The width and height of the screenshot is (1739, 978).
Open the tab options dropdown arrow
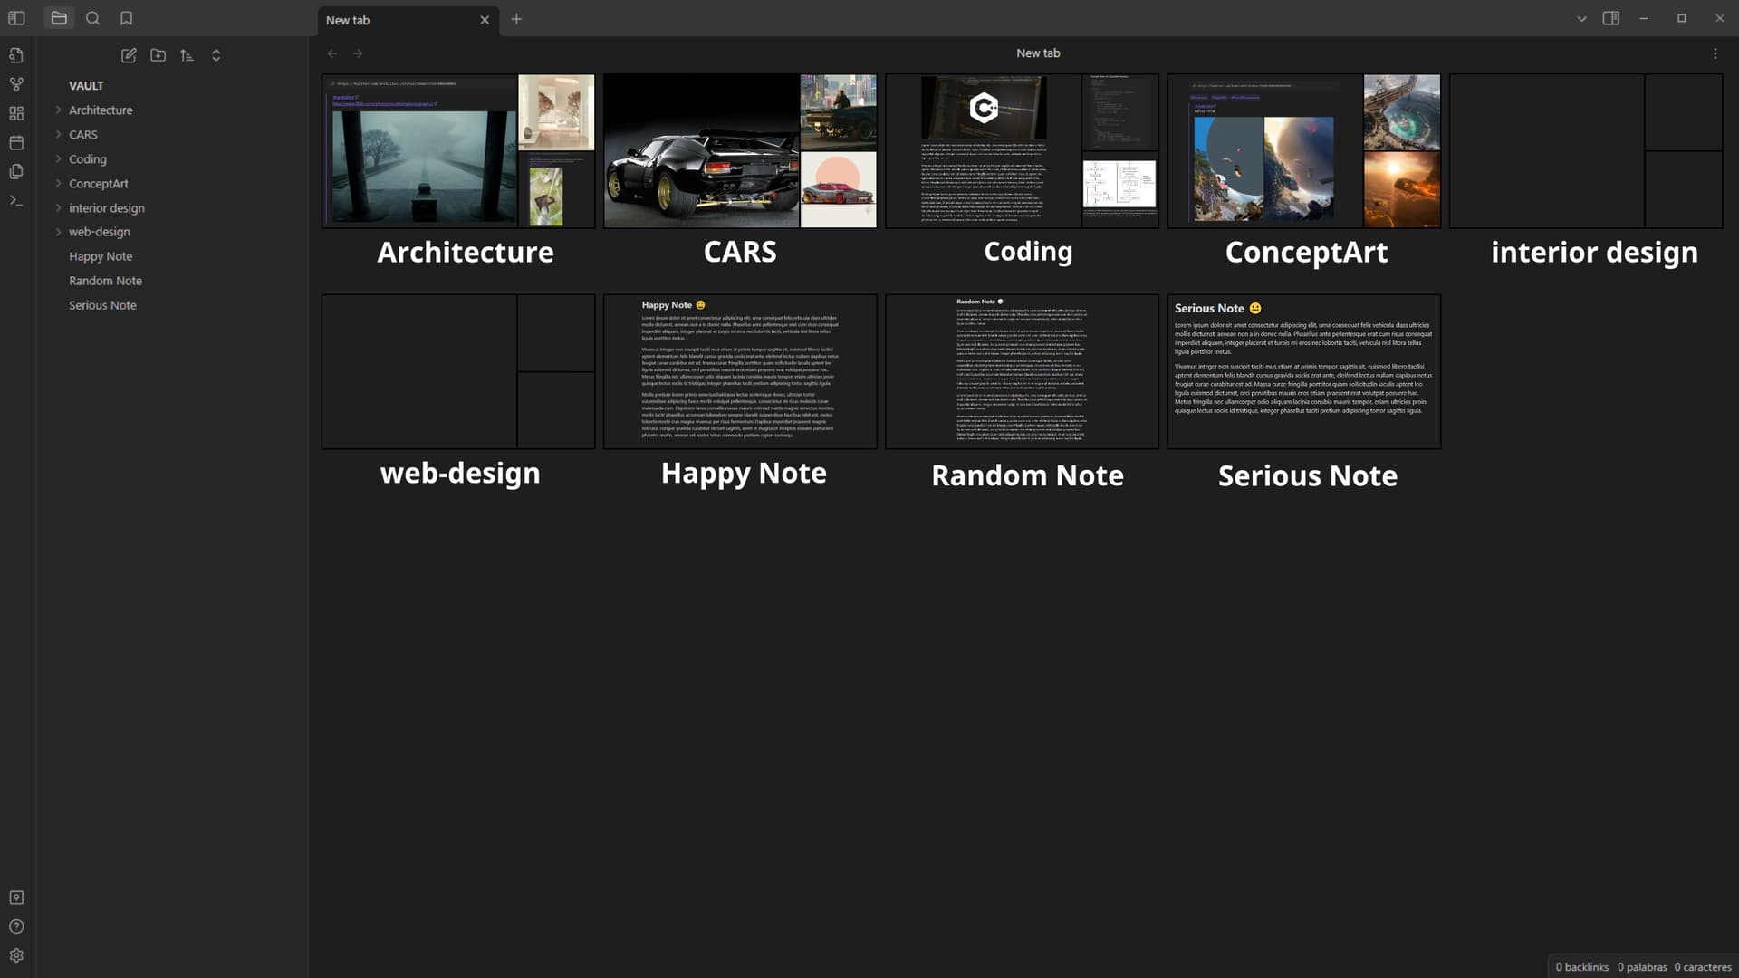(1579, 18)
